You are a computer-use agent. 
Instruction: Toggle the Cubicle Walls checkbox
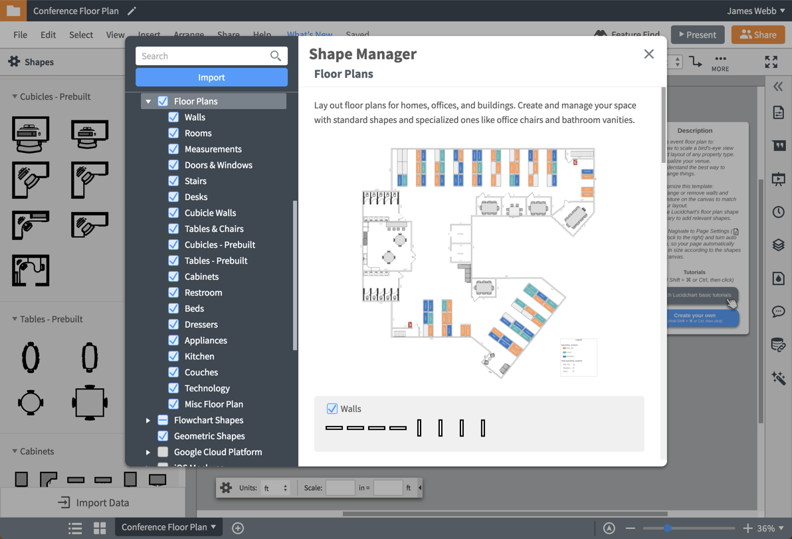(173, 213)
